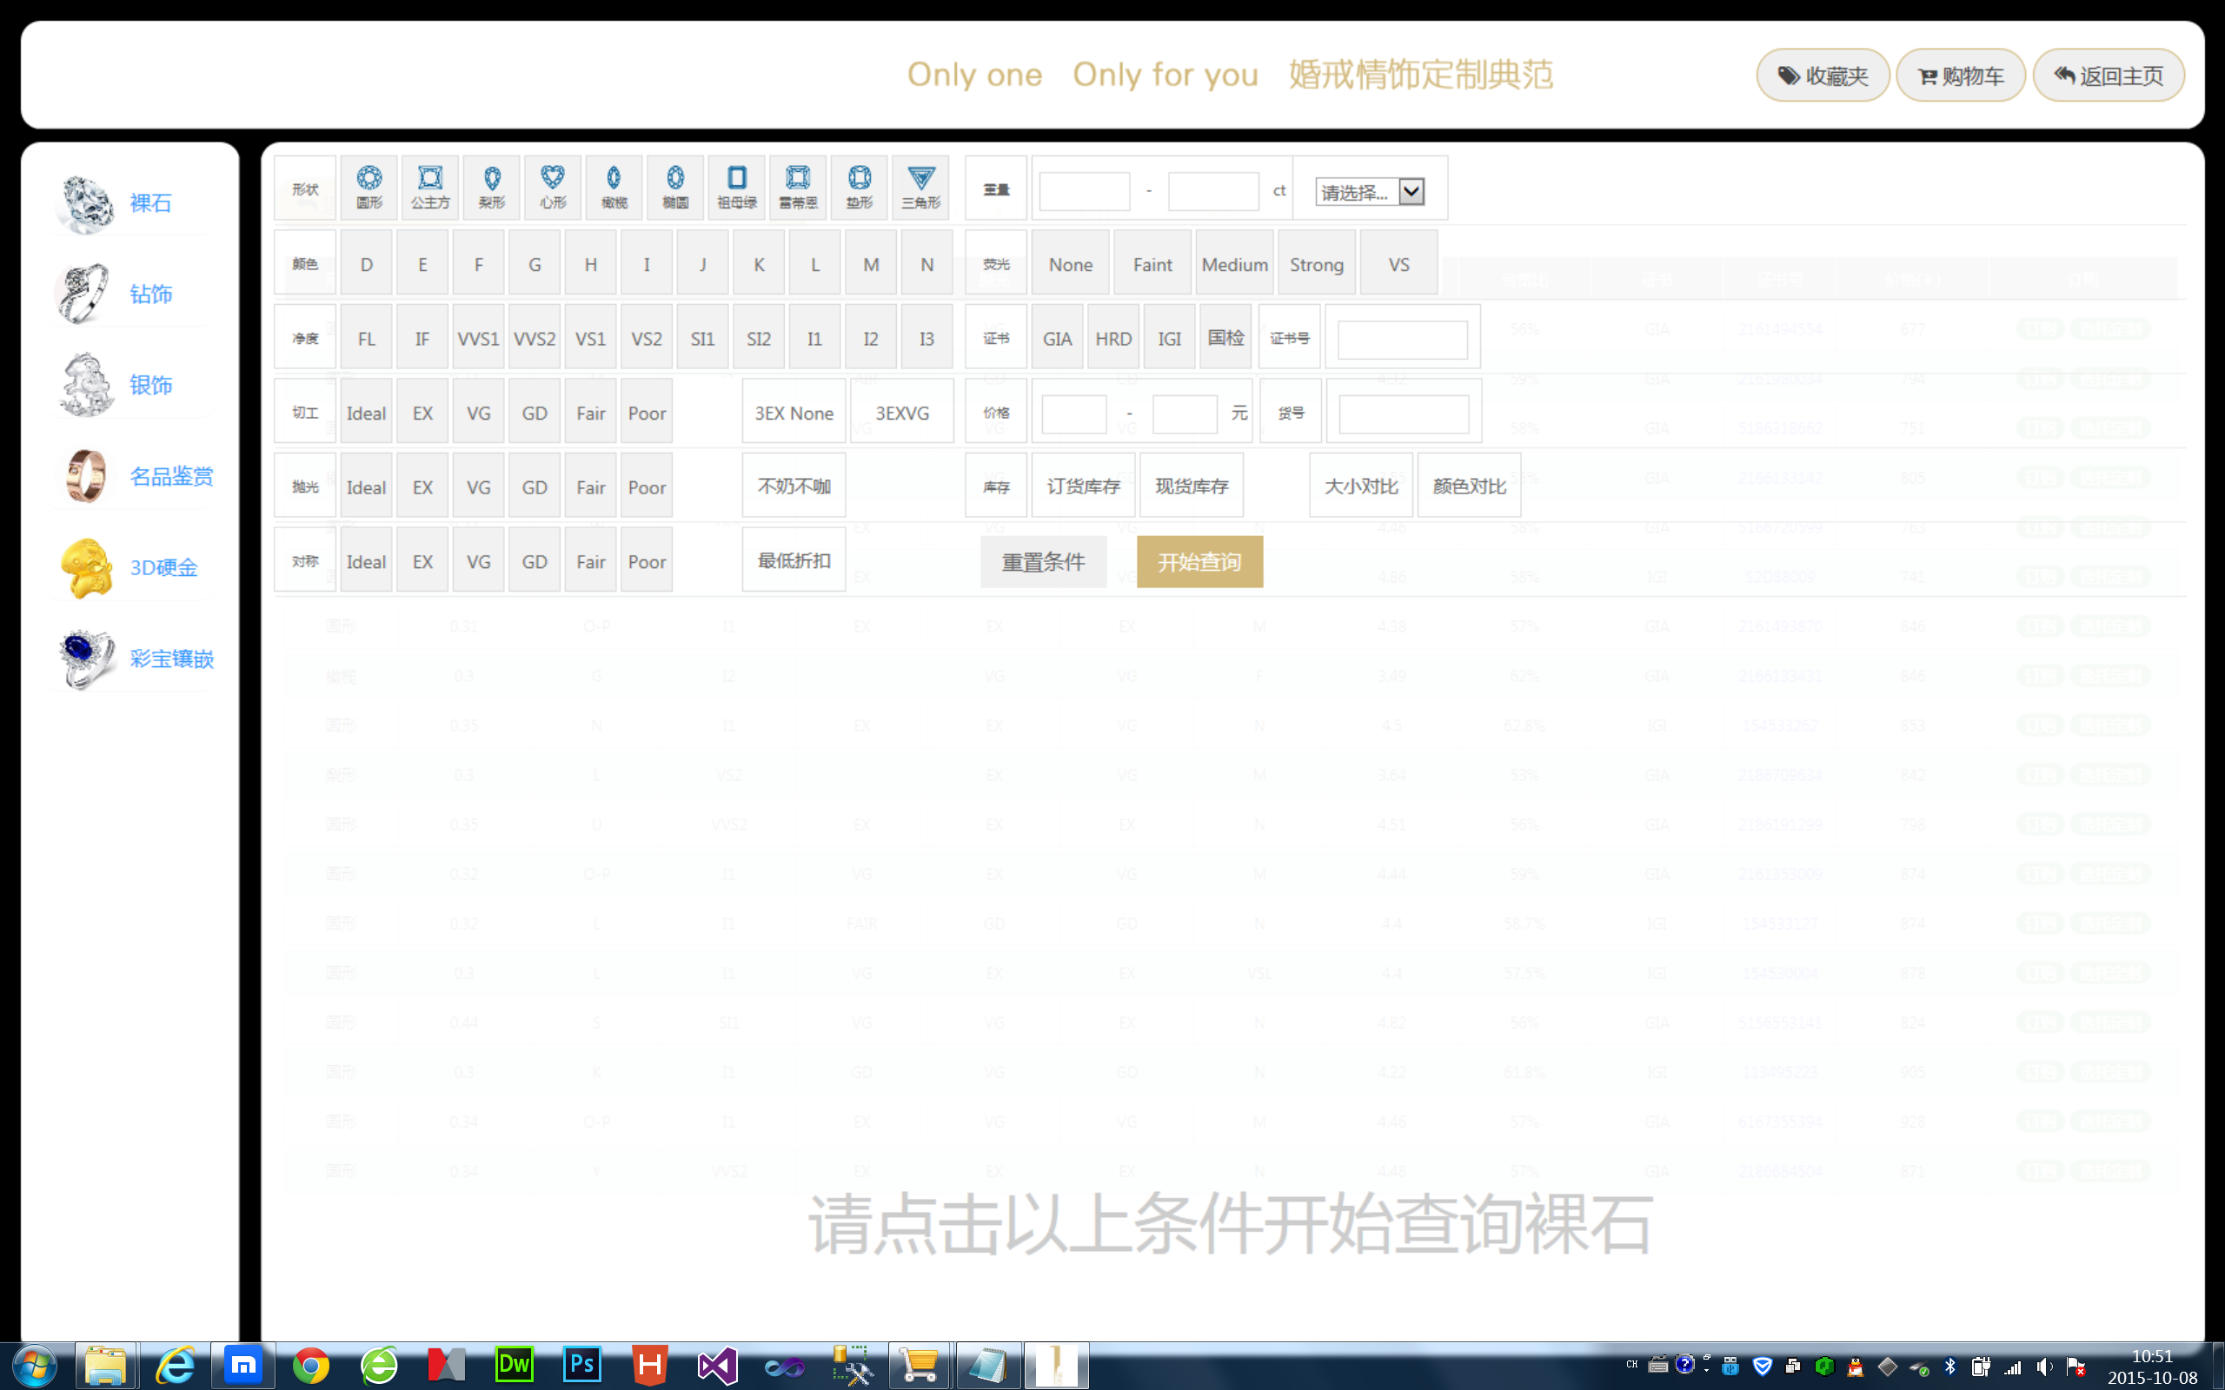
Task: Open Windows Explorer folder in taskbar
Action: [x=106, y=1366]
